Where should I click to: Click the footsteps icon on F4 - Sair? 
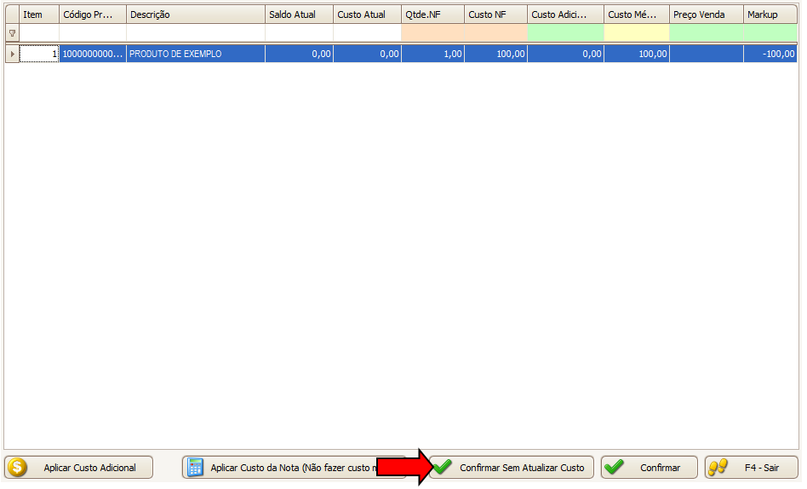coord(718,468)
